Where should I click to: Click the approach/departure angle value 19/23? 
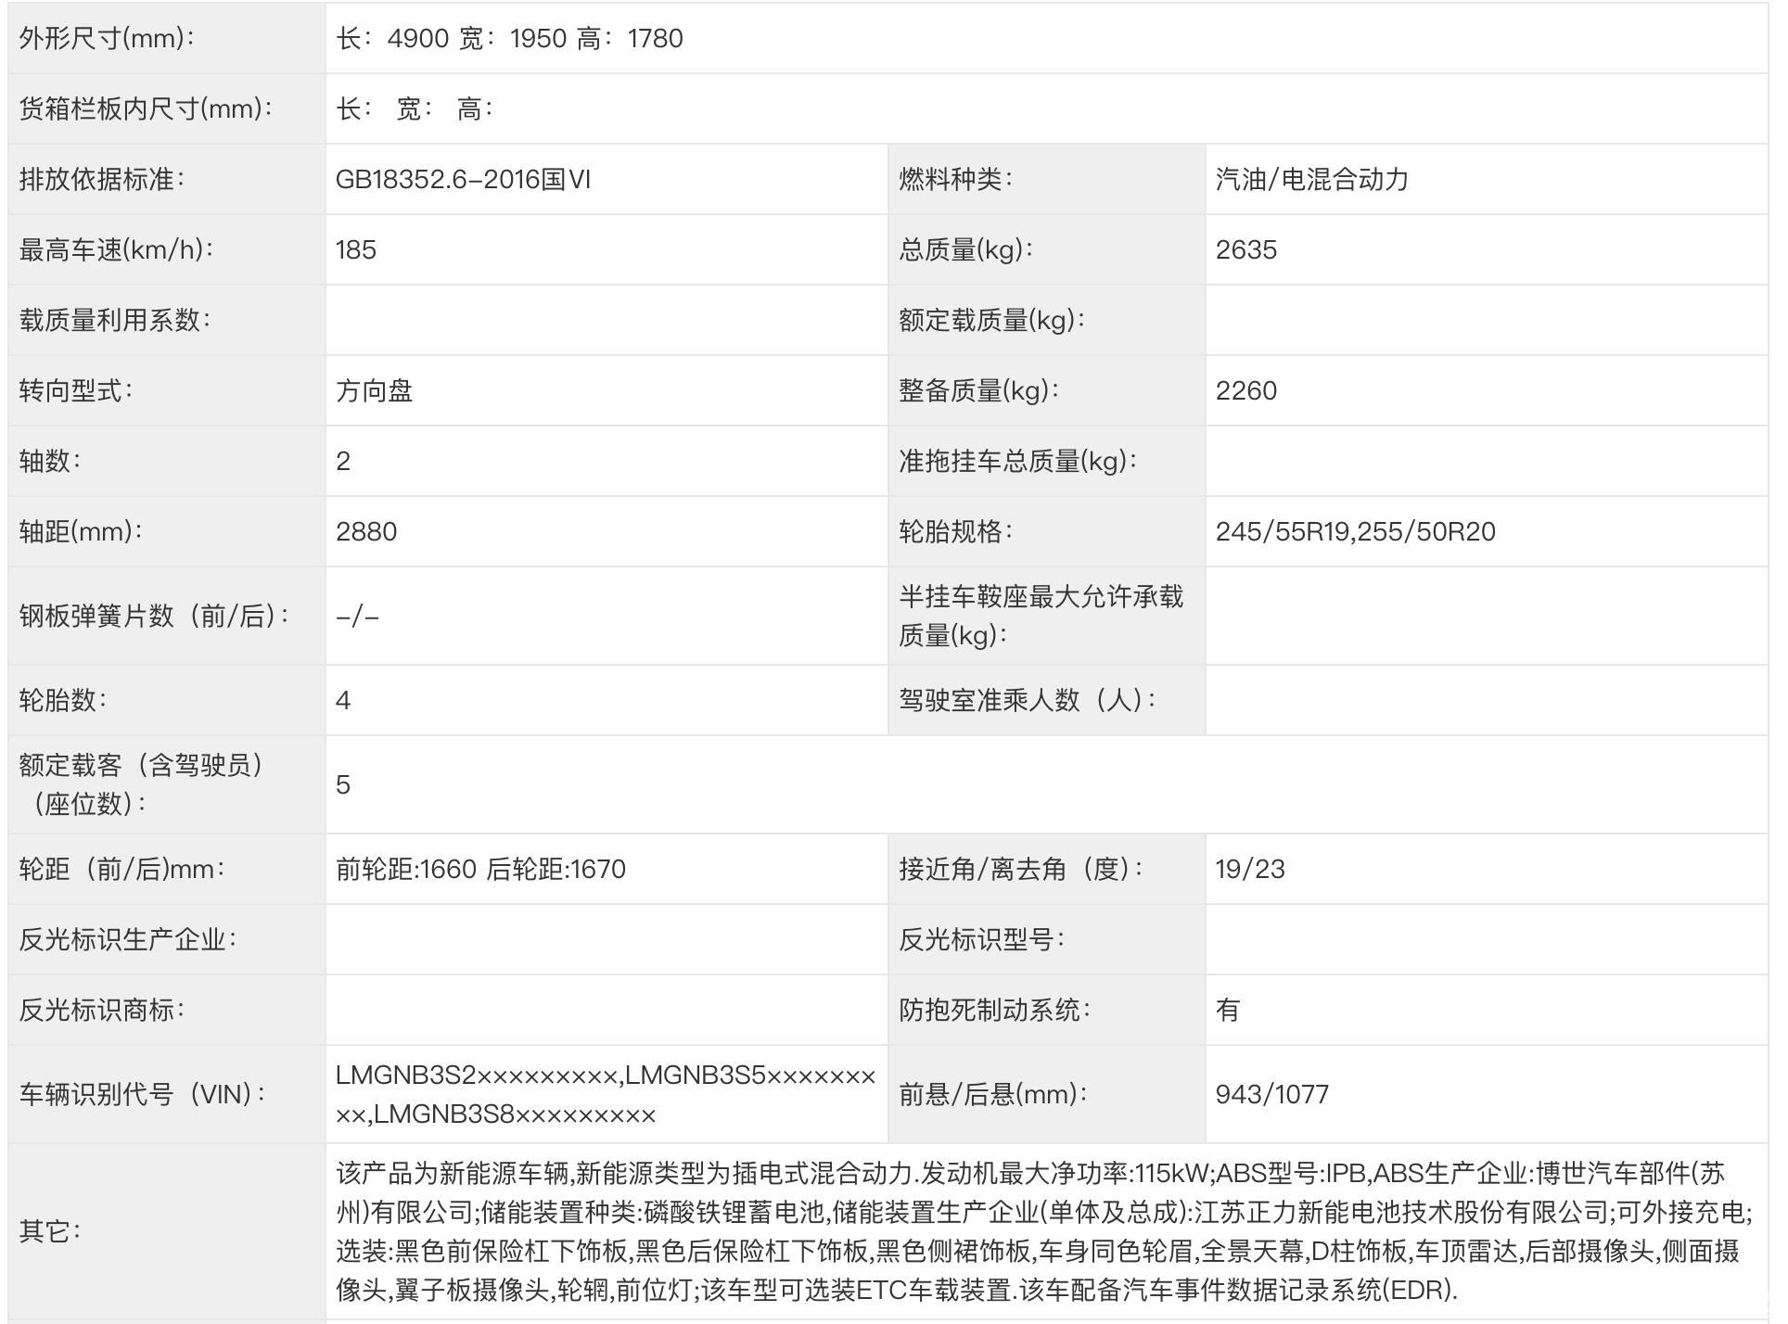[1250, 870]
